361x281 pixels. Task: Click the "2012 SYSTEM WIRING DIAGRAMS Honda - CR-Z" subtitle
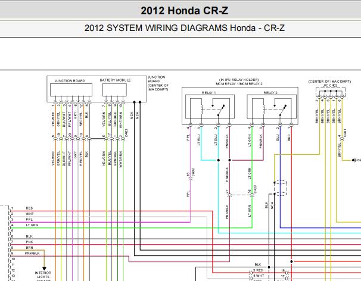tap(185, 28)
